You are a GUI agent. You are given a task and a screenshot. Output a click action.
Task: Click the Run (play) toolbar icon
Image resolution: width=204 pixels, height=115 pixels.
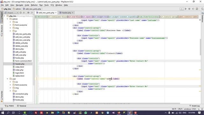pos(186,9)
